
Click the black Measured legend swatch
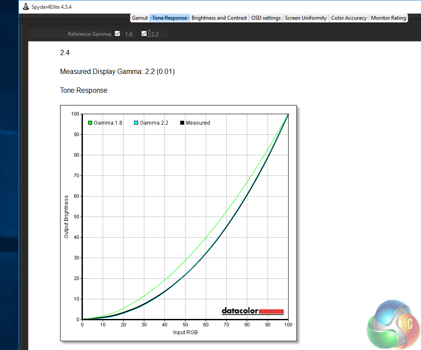pyautogui.click(x=182, y=122)
